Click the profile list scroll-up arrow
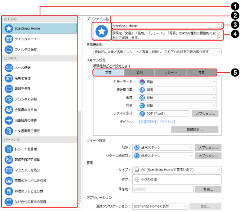240x212 pixels. pos(79,18)
